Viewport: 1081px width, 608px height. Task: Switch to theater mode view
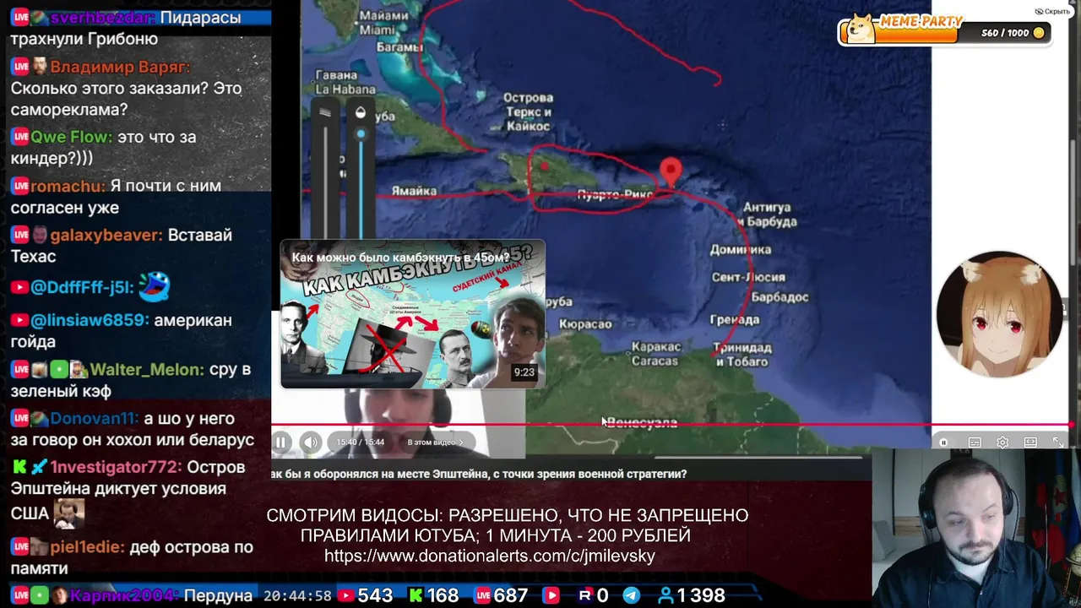coord(1030,442)
